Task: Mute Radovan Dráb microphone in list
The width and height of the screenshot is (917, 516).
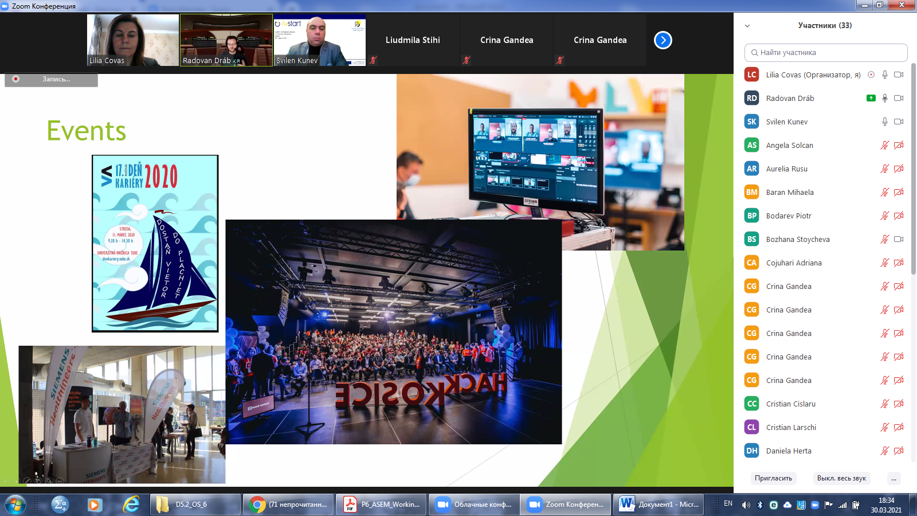Action: tap(885, 98)
